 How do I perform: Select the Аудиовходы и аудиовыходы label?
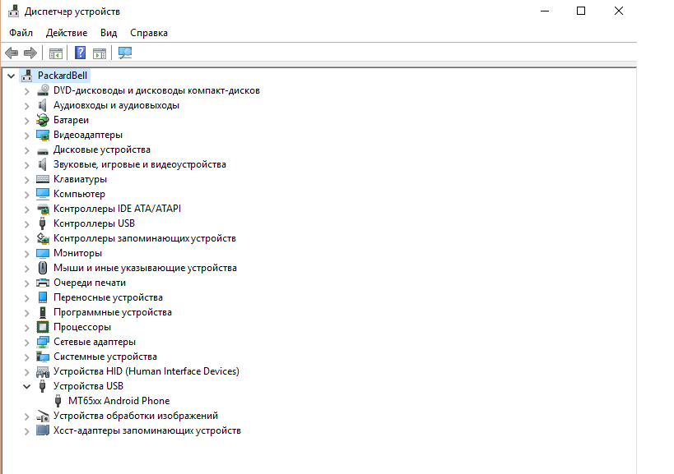click(x=116, y=105)
